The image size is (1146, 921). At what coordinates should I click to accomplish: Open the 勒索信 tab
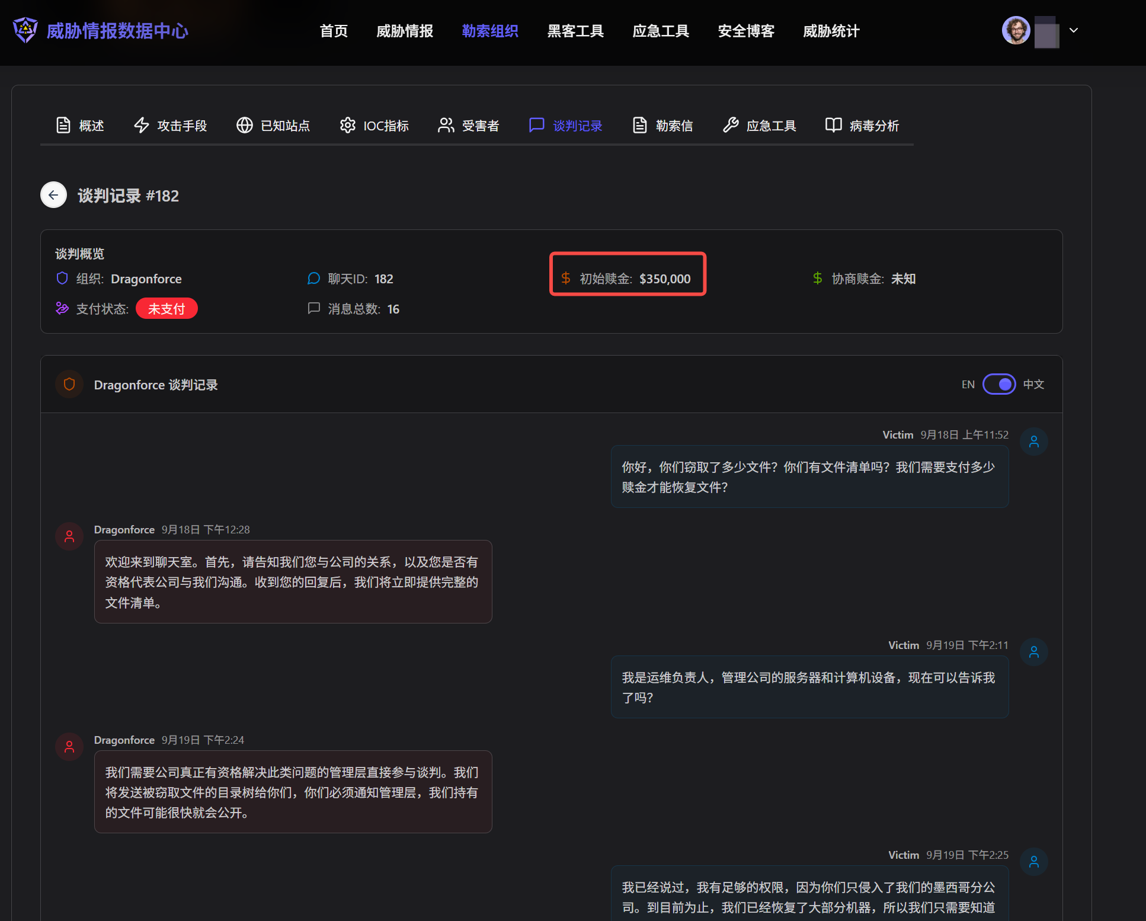point(662,126)
